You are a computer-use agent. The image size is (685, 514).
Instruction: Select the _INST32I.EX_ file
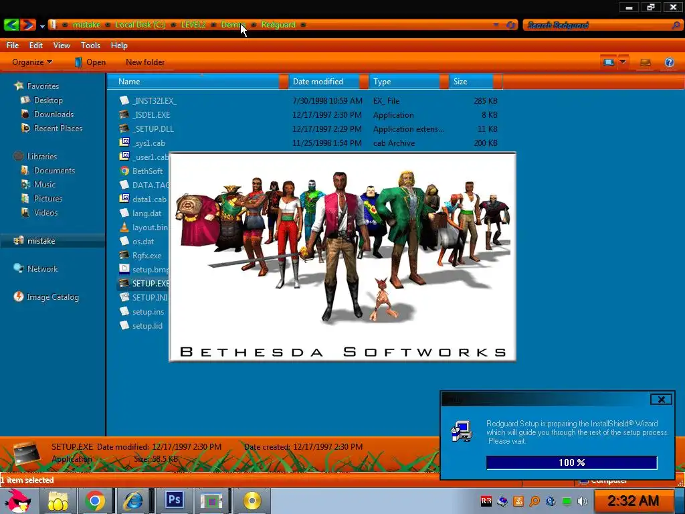tap(155, 101)
